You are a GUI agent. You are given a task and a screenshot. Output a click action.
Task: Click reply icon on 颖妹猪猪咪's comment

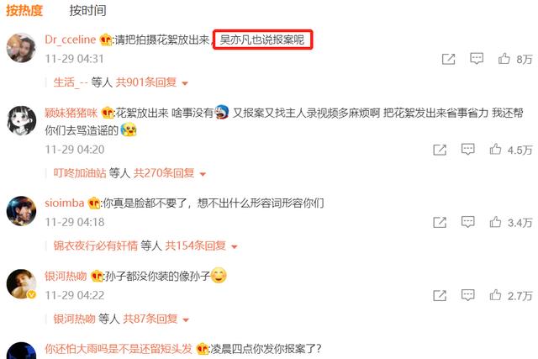(x=467, y=150)
